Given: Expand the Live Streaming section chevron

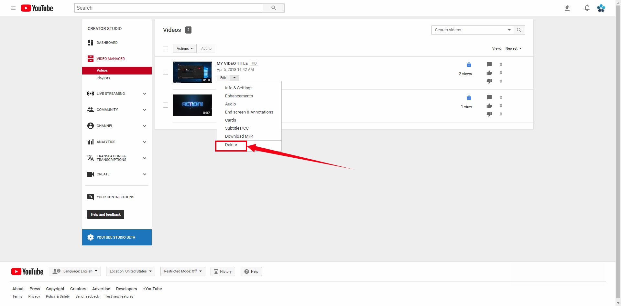Looking at the screenshot, I should click(x=145, y=94).
